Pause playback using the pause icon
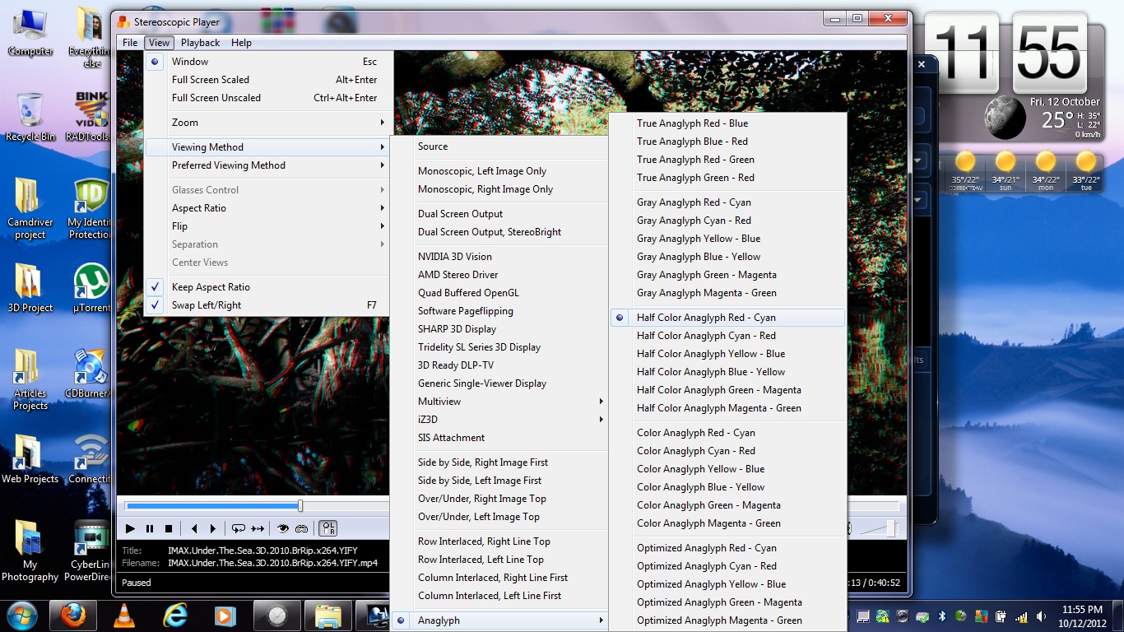 150,528
